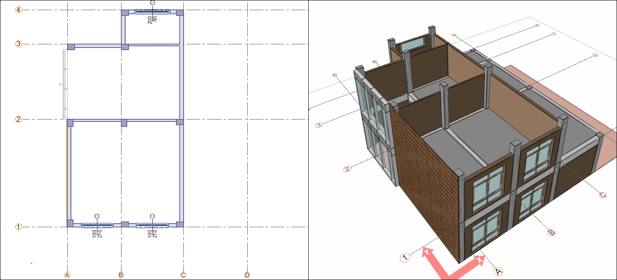The image size is (617, 280).
Task: Select grid marker B in 3D view
Action: click(551, 232)
